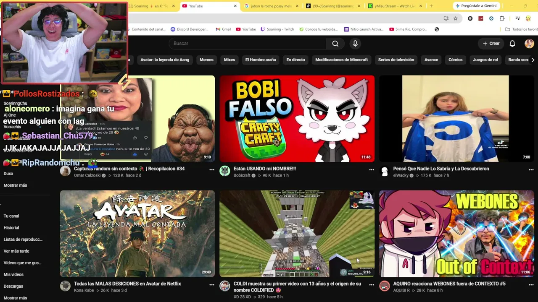Screen dimensions: 538x302
Task: Open 'Todos los favoritos' bookmarks folder
Action: pos(521,29)
